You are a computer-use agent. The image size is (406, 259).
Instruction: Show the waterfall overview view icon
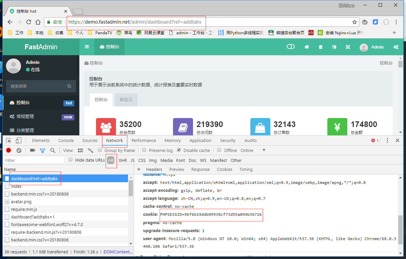91,150
